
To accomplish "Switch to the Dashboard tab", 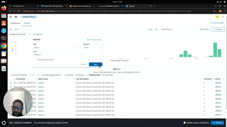I will pos(15,23).
